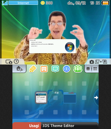Shrink icons with single-square layout button
The height and width of the screenshot is (129, 111).
tap(88, 69)
